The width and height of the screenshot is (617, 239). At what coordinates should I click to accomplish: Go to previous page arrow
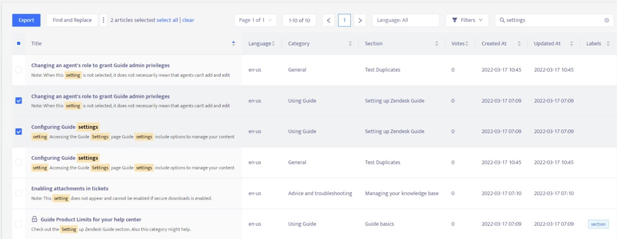tap(329, 20)
